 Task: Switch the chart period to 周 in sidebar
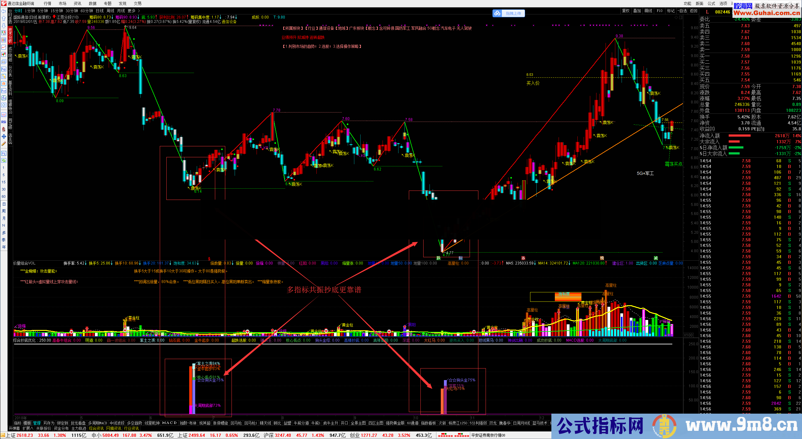4,211
